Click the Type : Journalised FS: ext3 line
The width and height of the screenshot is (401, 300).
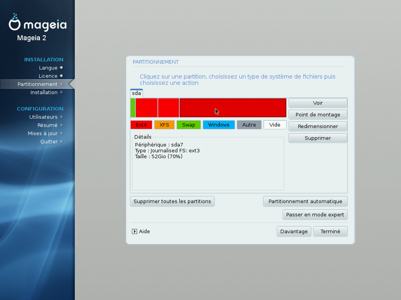click(167, 150)
